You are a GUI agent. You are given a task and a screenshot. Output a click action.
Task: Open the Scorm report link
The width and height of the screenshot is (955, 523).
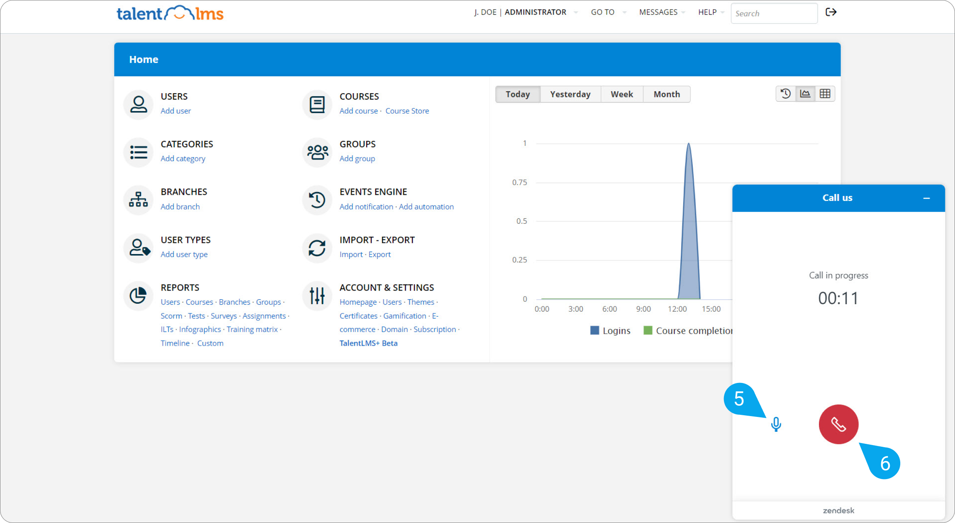click(171, 315)
